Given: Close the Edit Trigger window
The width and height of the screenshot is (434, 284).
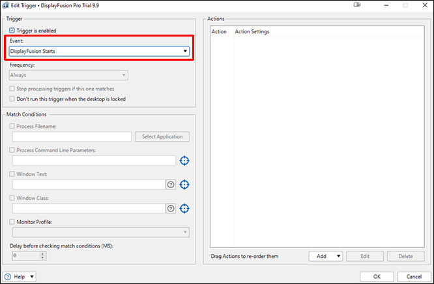Looking at the screenshot, I should tap(425, 5).
